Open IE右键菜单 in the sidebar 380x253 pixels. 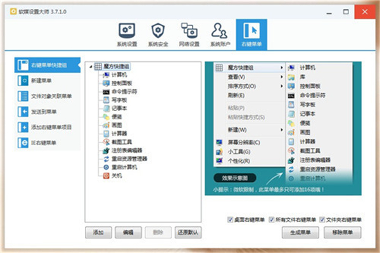click(x=47, y=143)
